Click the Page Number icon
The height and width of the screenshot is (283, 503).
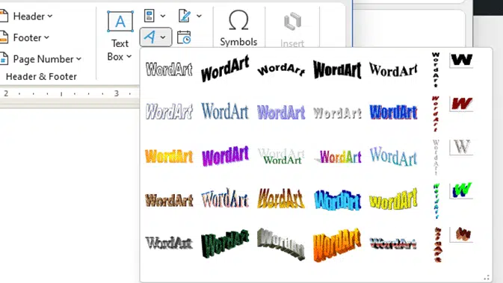pyautogui.click(x=4, y=59)
